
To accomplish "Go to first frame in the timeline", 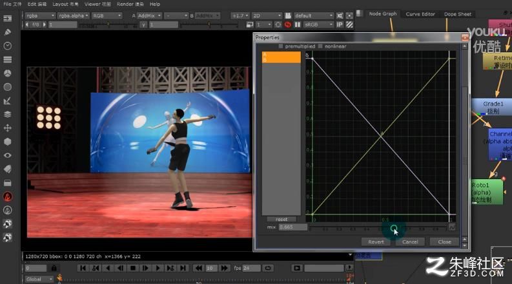I will pyautogui.click(x=83, y=268).
